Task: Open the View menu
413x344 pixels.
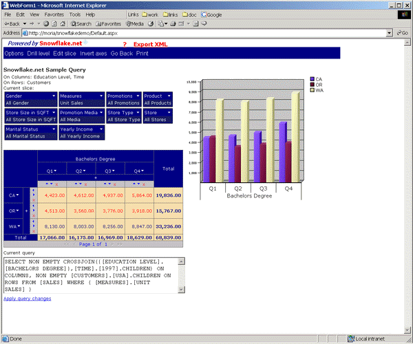Action: pos(34,14)
